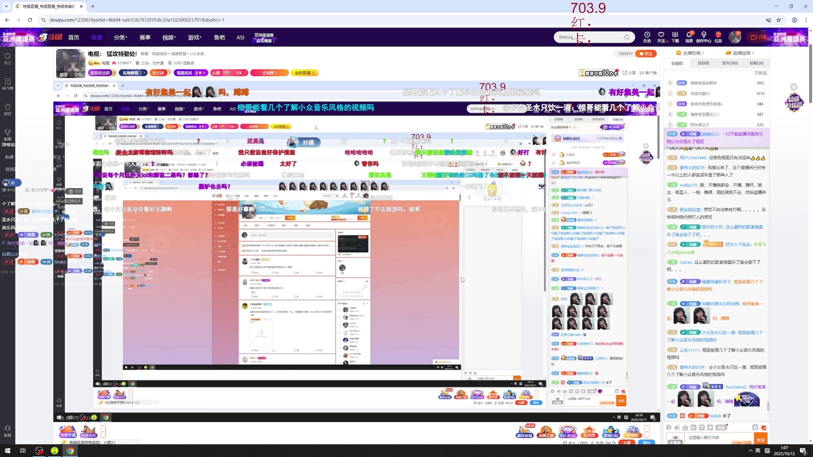Open 任务 gift box icon

pyautogui.click(x=718, y=35)
